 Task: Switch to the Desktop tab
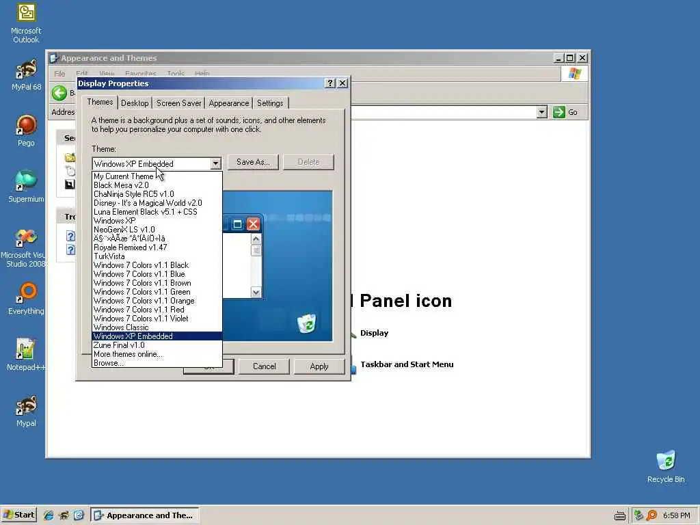pos(135,103)
